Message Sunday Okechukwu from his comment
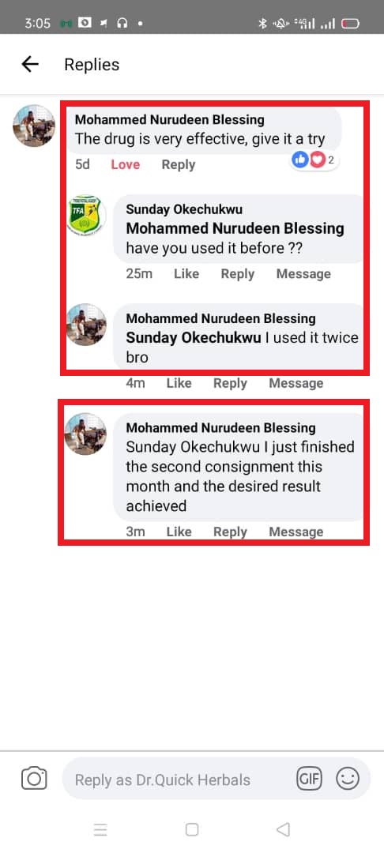Image resolution: width=384 pixels, height=853 pixels. point(303,273)
